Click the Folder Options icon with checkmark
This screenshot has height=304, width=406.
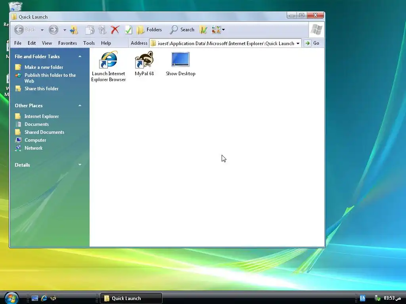pos(203,30)
